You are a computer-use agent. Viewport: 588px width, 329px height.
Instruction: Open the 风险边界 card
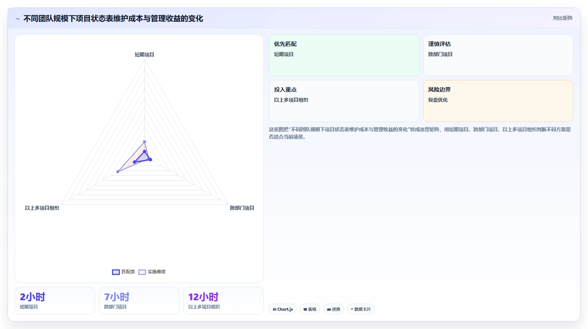498,101
